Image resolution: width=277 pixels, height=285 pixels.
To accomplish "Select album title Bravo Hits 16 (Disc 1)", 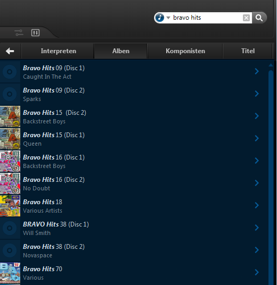I will pos(54,157).
